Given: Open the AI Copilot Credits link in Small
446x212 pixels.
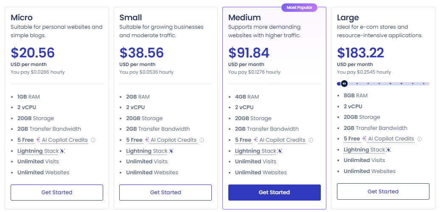Looking at the screenshot, I should [x=174, y=140].
